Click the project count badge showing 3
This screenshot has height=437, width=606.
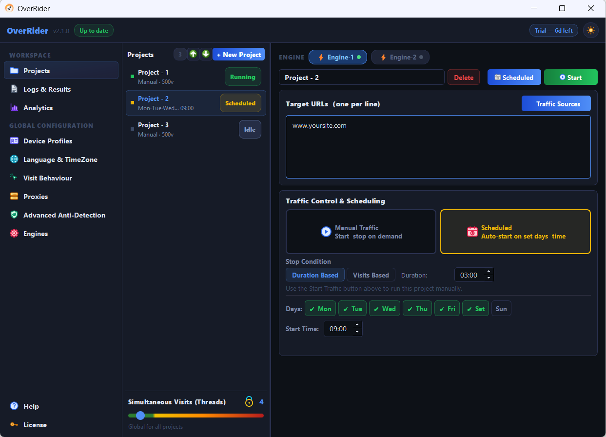tap(180, 55)
